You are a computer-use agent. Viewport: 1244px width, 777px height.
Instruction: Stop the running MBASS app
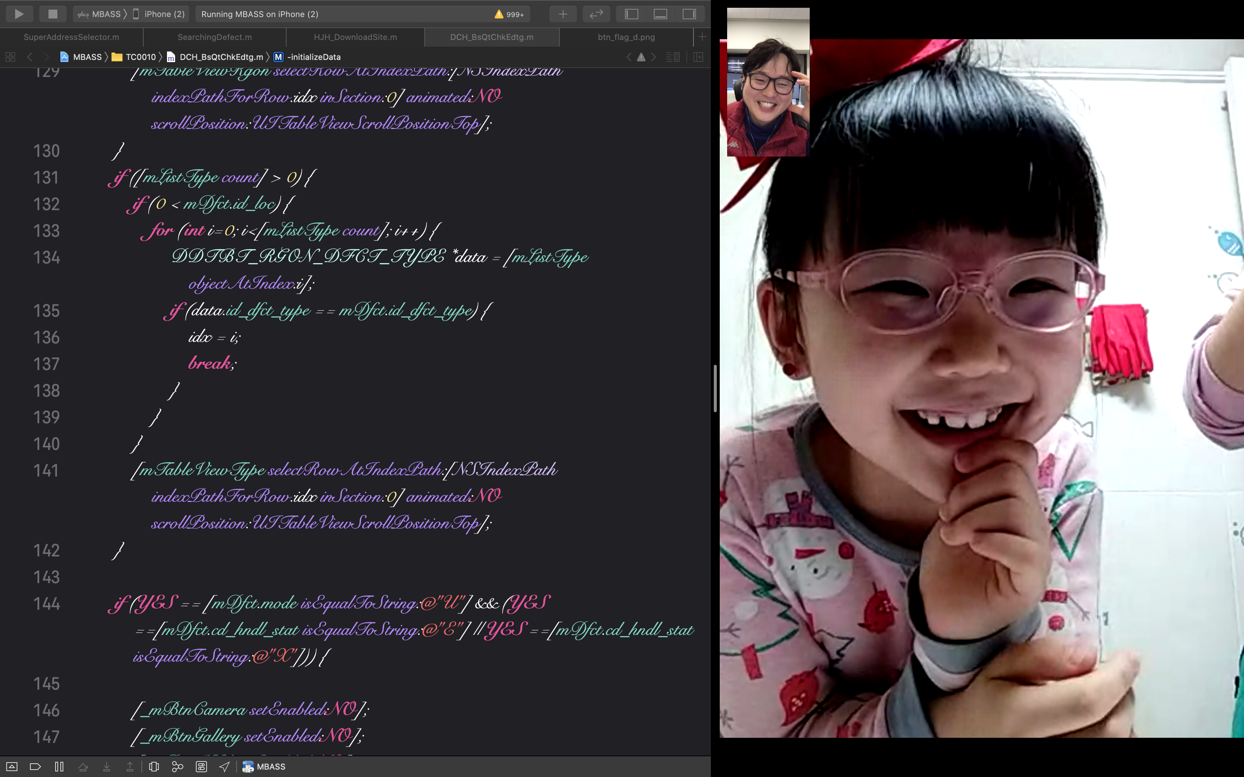click(x=53, y=14)
